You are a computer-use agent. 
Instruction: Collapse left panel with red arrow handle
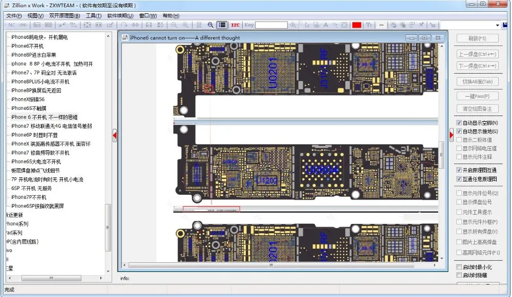click(115, 135)
